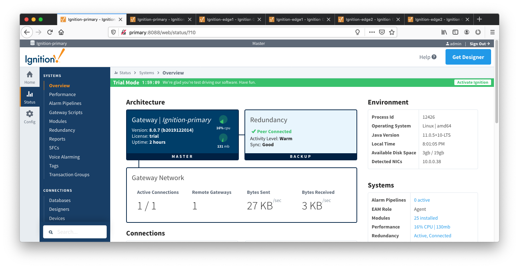Bookmark this page with the star
Screen dimensions: 519x268
pyautogui.click(x=391, y=32)
